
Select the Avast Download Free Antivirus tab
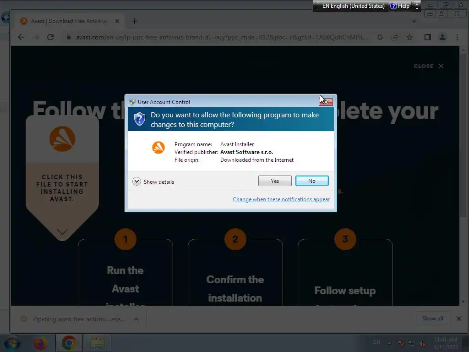coord(69,21)
